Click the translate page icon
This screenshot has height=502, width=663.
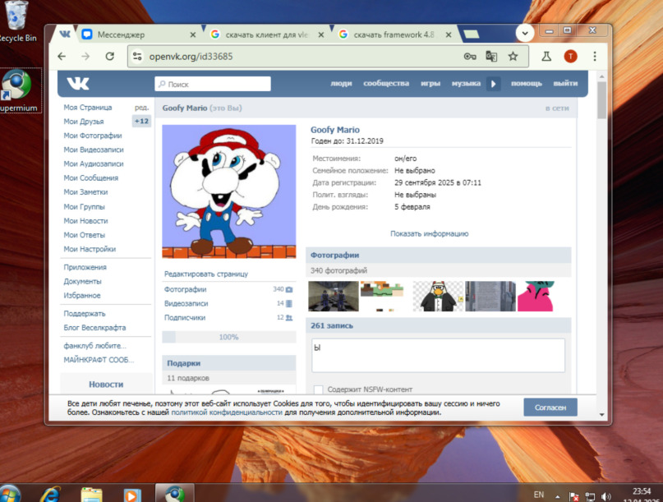coord(491,56)
